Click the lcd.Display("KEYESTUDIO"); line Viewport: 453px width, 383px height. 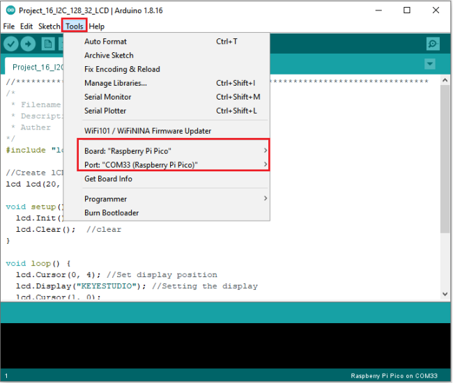81,286
